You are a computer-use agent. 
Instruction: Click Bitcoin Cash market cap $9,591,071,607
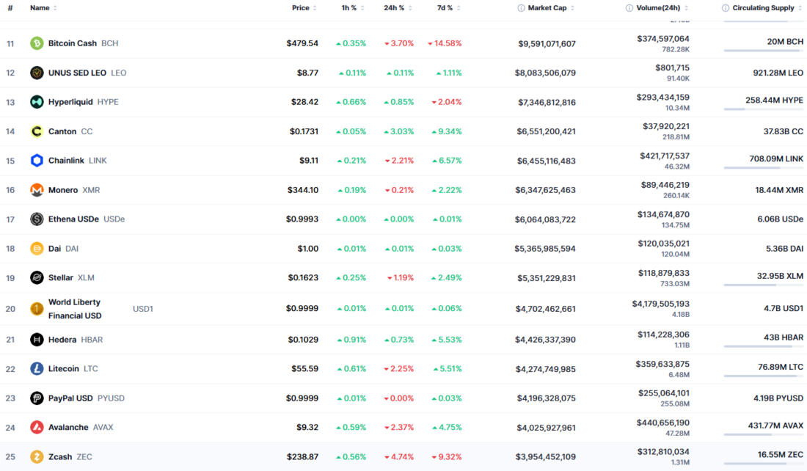pyautogui.click(x=547, y=44)
